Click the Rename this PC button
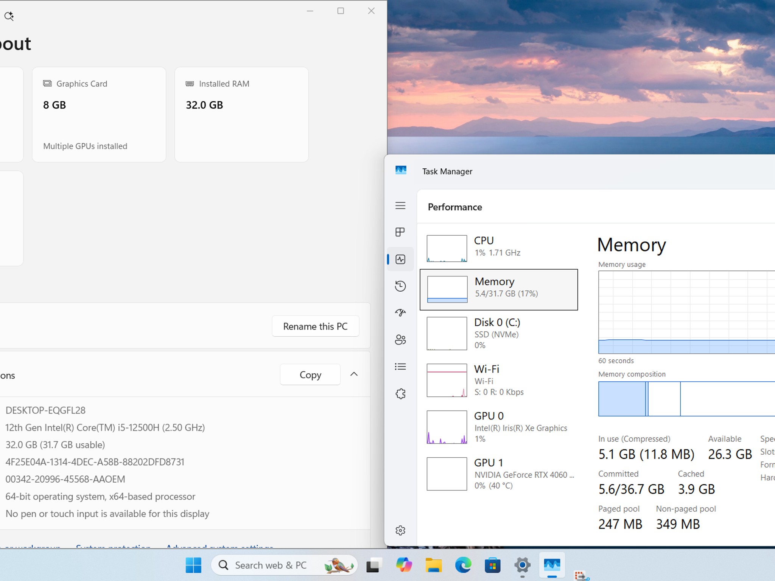 click(x=315, y=326)
